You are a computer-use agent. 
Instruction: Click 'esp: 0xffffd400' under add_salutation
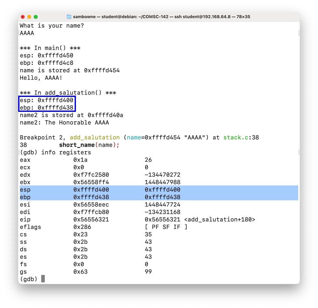coord(46,100)
